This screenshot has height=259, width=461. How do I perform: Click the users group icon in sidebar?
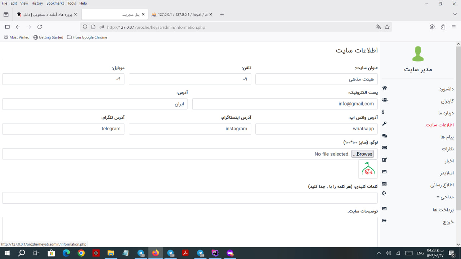385,100
